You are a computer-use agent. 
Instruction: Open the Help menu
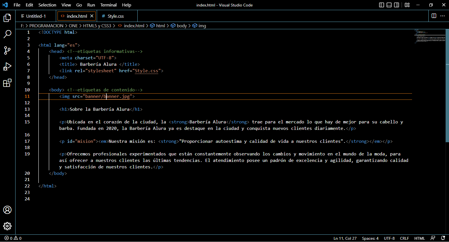pos(127,5)
